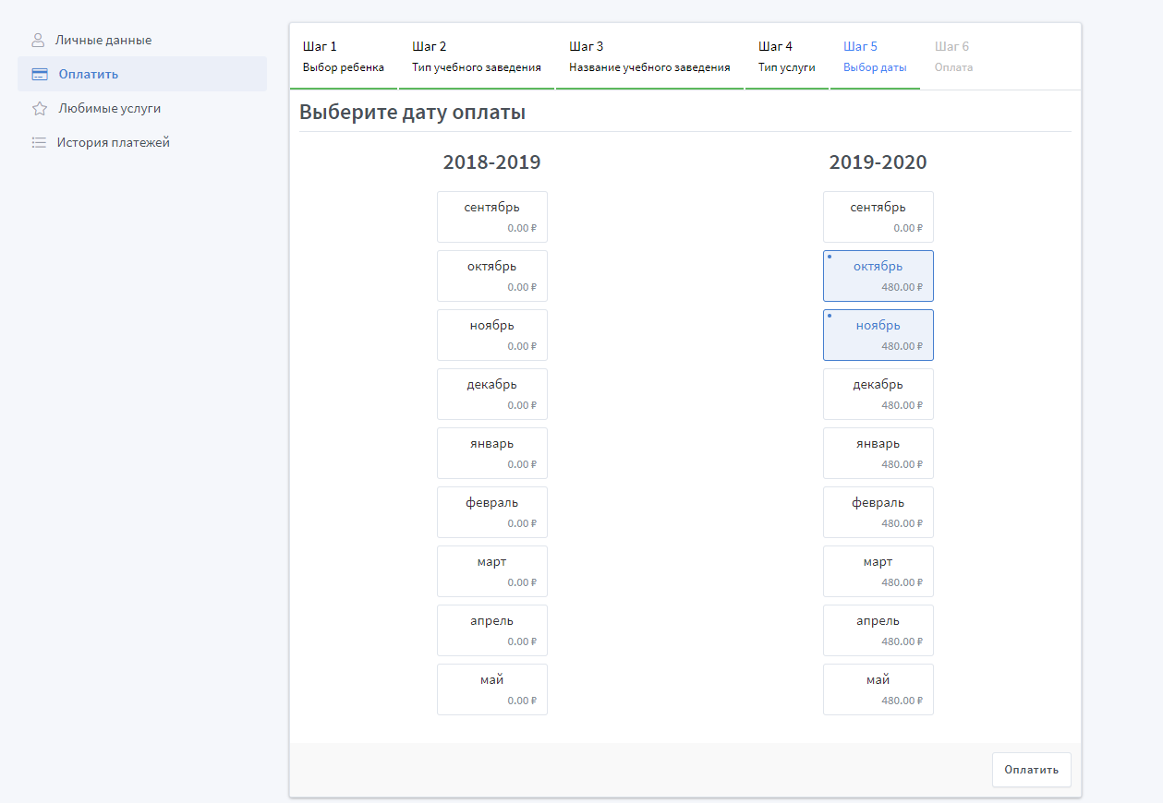Viewport: 1163px width, 803px height.
Task: Go to Шаг 2 Тип учебного заведения
Action: click(x=476, y=56)
